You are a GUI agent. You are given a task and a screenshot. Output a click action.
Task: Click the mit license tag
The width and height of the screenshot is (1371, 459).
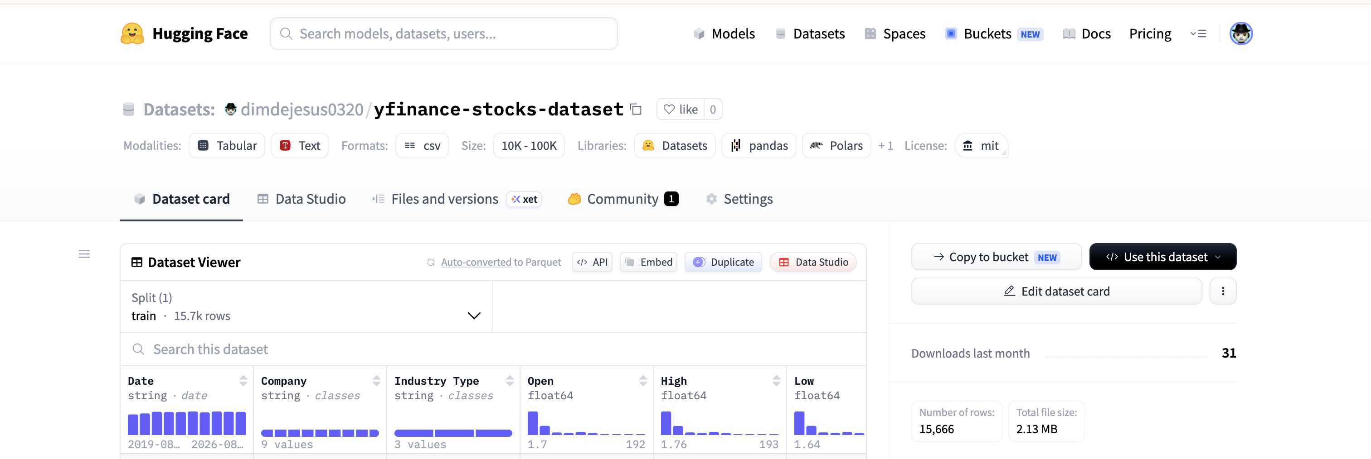(981, 146)
